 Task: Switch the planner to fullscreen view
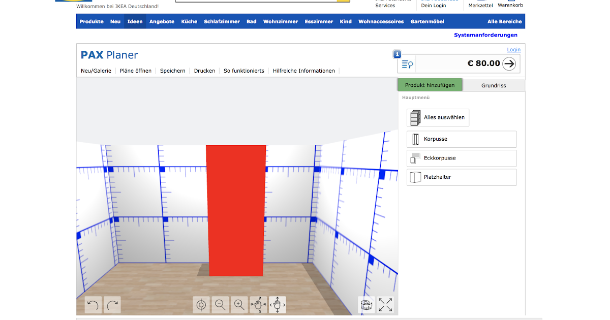(385, 305)
